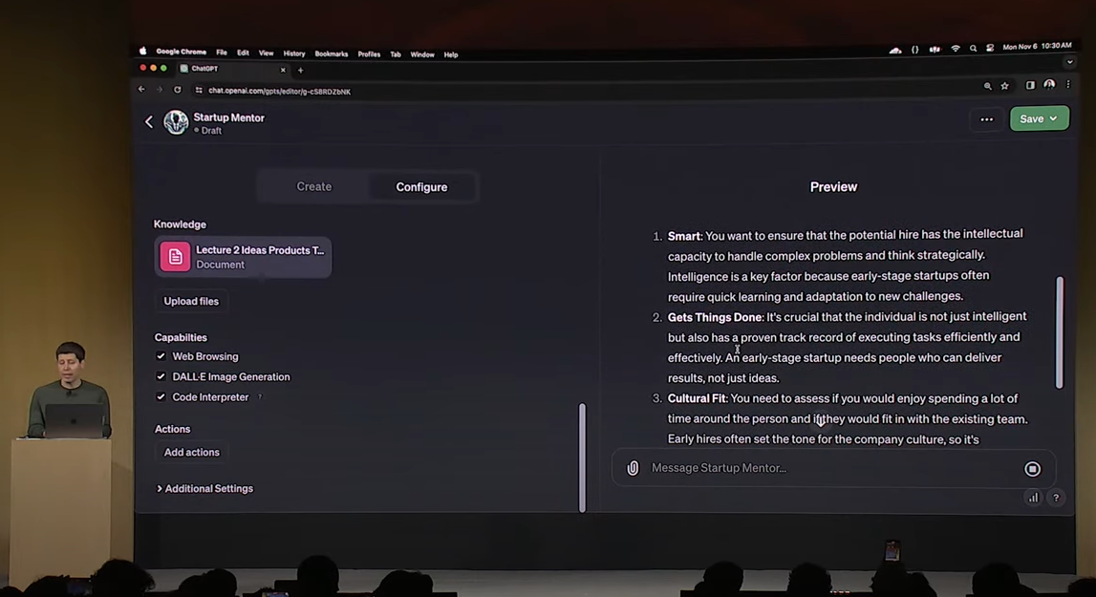Click the back arrow beside Startup Mentor
The height and width of the screenshot is (597, 1096).
coord(149,122)
